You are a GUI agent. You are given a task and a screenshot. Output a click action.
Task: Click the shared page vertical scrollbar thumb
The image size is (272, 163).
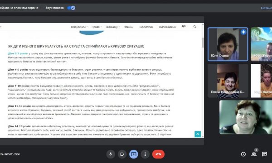[x=203, y=43]
